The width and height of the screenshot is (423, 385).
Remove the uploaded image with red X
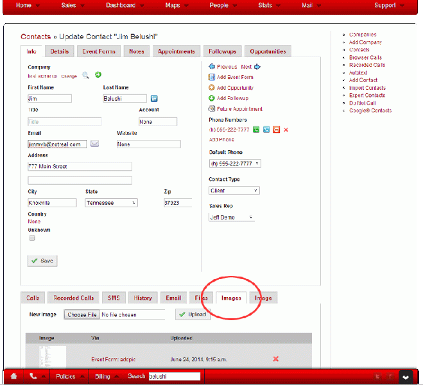(x=275, y=359)
